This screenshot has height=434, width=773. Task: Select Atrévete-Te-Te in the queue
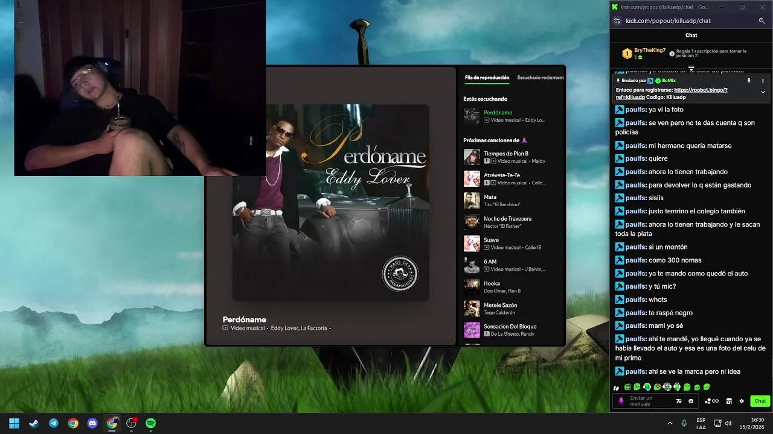513,179
